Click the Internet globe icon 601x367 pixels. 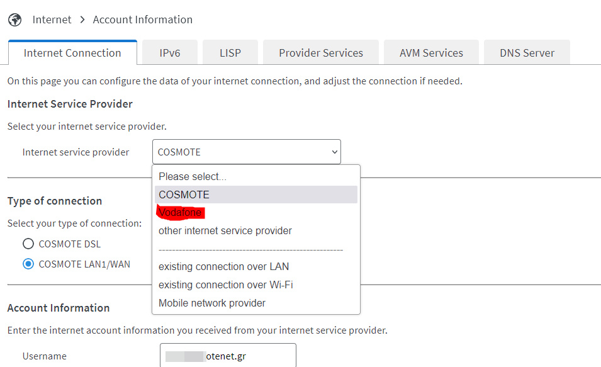tap(15, 20)
